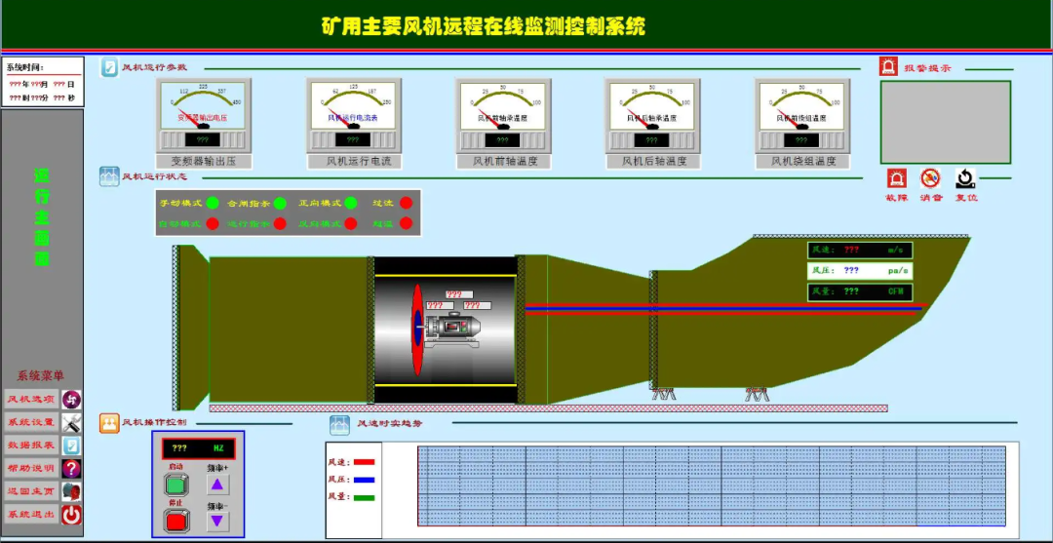1053x543 pixels.
Task: Open the wrench tools icon for 系统设置
Action: tap(71, 422)
